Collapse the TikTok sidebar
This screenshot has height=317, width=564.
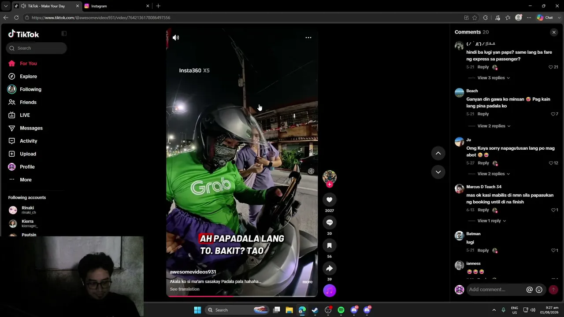point(64,33)
